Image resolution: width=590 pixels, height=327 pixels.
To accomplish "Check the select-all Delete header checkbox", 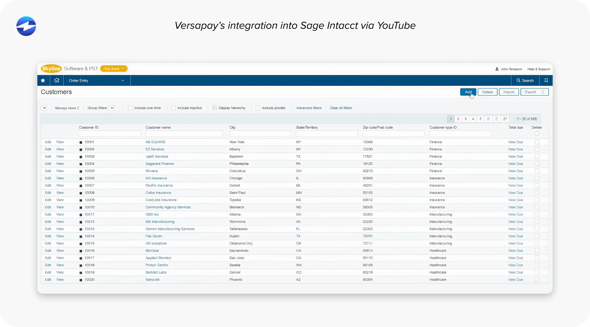I will pos(537,133).
